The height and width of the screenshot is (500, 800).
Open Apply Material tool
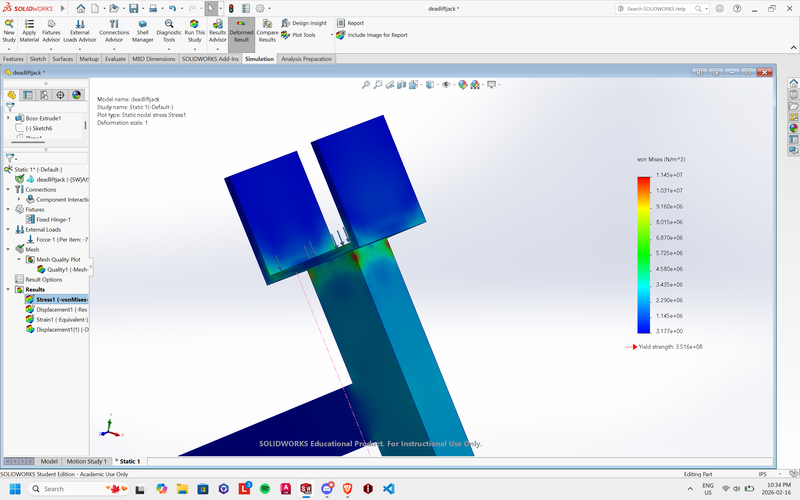[29, 31]
